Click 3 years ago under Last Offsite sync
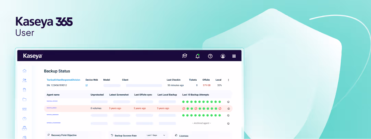The height and width of the screenshot is (139, 371). (x=140, y=108)
